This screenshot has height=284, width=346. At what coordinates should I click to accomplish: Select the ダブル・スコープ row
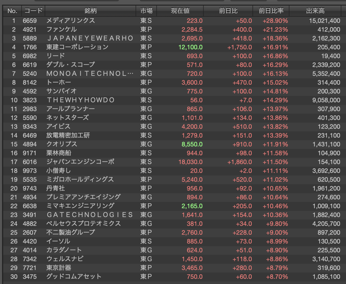pos(173,65)
